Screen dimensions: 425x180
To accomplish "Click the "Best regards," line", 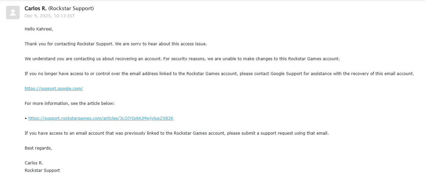I will (38, 148).
